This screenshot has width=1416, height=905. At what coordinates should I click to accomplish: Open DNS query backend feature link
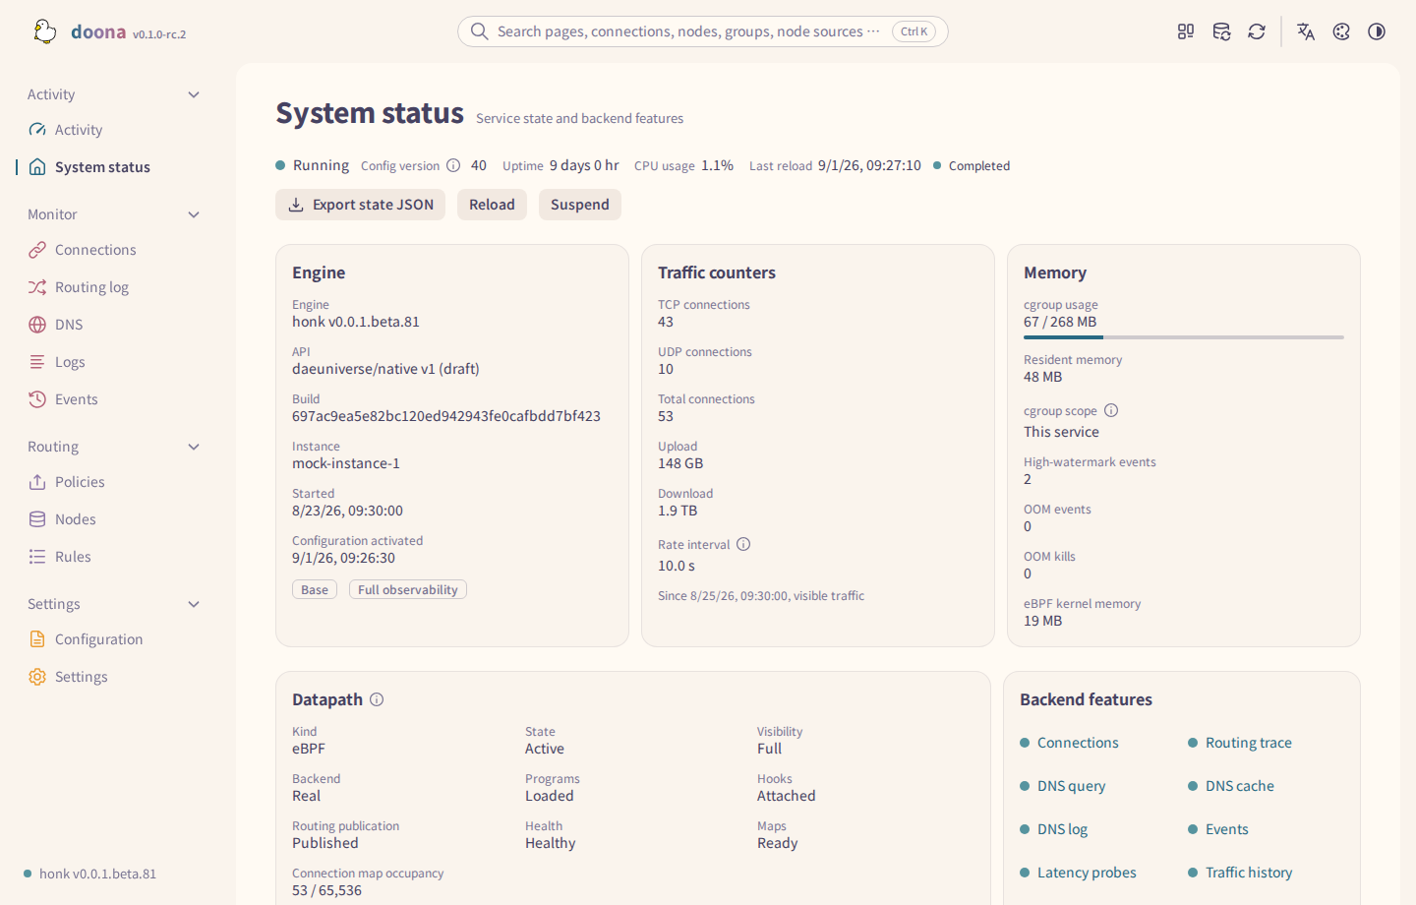coord(1071,786)
